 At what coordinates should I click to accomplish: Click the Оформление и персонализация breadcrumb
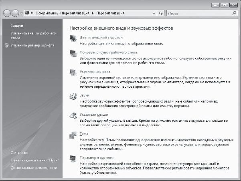pyautogui.click(x=63, y=13)
